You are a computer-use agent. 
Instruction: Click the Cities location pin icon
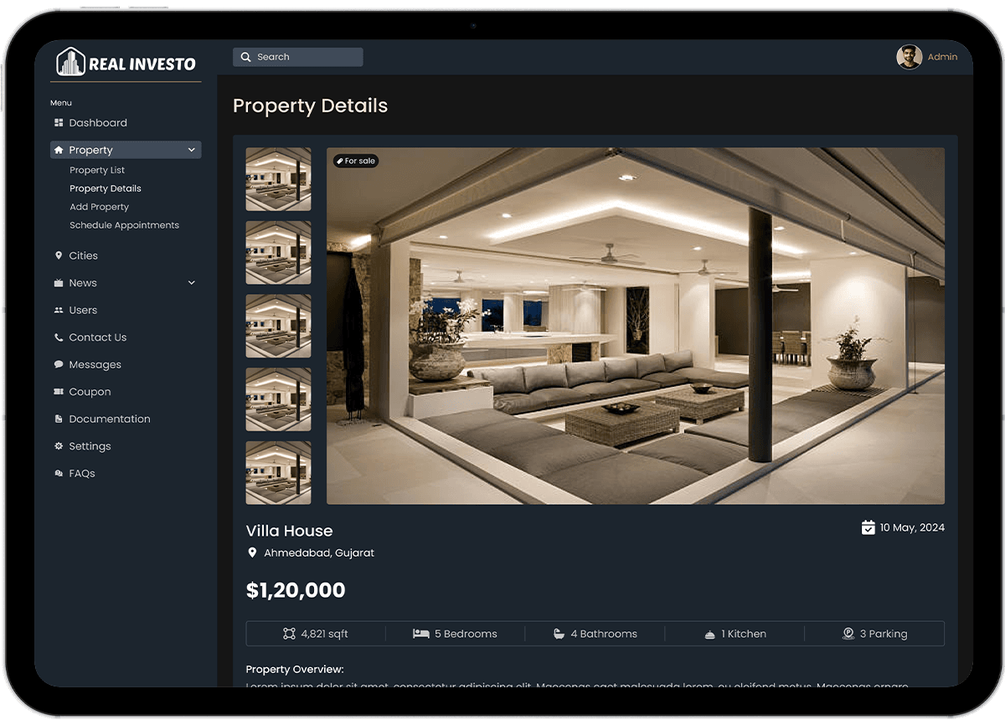coord(59,255)
